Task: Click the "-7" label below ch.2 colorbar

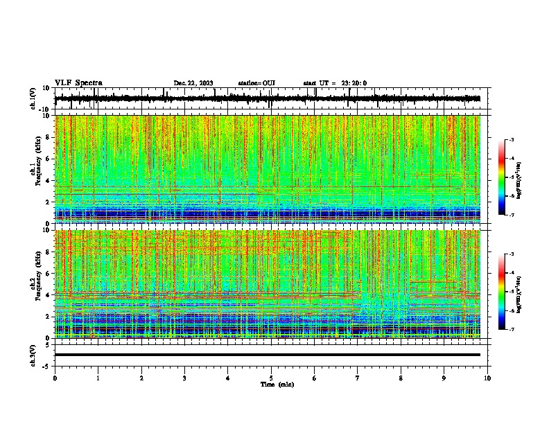Action: (x=511, y=329)
